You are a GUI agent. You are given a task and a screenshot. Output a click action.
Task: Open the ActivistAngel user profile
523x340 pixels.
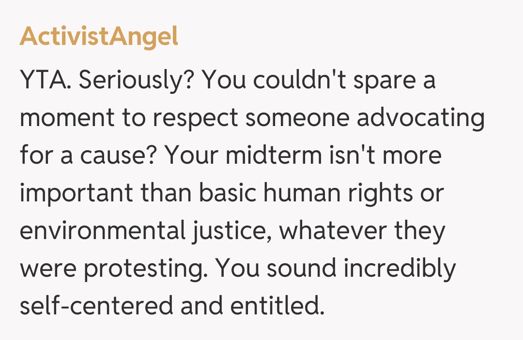point(99,37)
